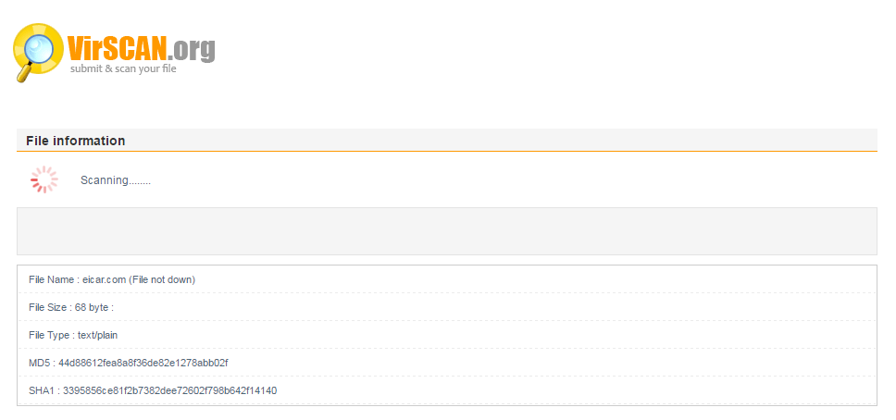
Task: Open the orange VirSCAN logo text
Action: coord(118,49)
